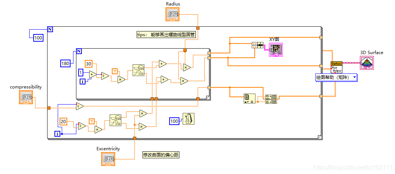Viewport: 395px width, 174px height.
Task: Select the orange numeric constant 20
Action: tap(64, 122)
